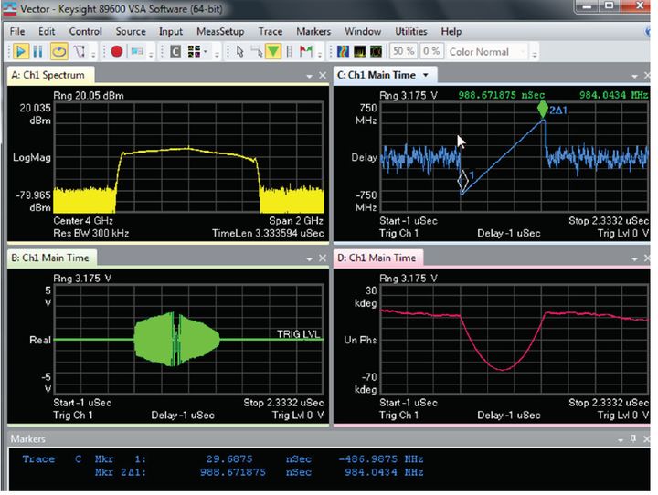Pause the measurement with the pause icon

(x=39, y=52)
